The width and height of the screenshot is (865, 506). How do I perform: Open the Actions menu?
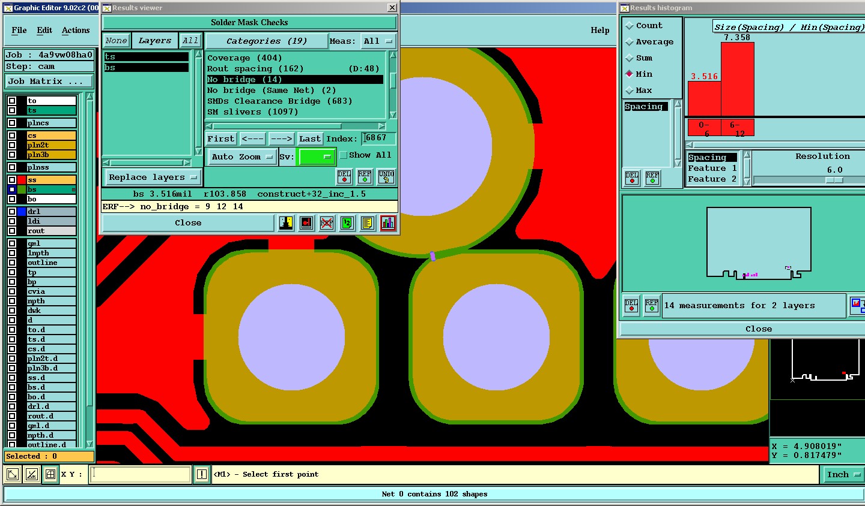coord(76,31)
